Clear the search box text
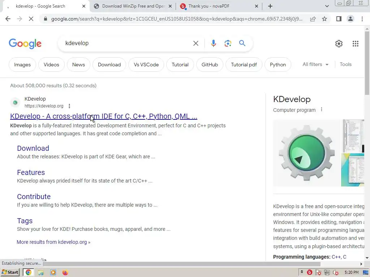370x277 pixels. (x=195, y=43)
